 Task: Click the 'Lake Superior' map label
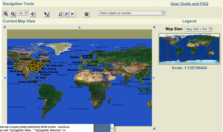click(x=43, y=60)
